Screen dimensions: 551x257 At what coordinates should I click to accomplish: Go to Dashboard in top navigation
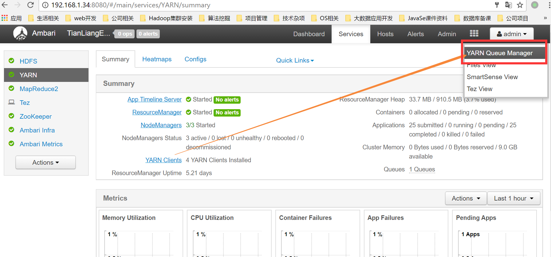tap(309, 34)
